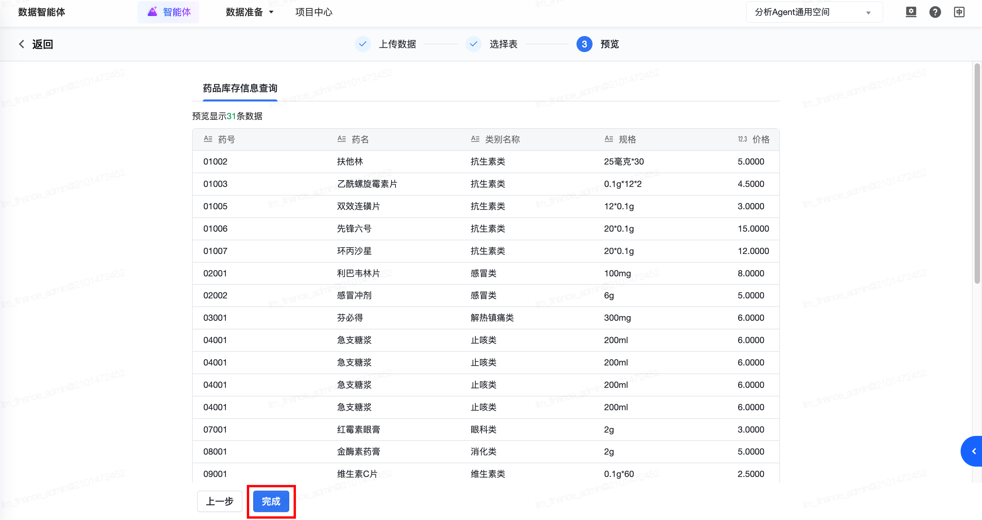
Task: Click the settings monitor icon in header
Action: pos(911,12)
